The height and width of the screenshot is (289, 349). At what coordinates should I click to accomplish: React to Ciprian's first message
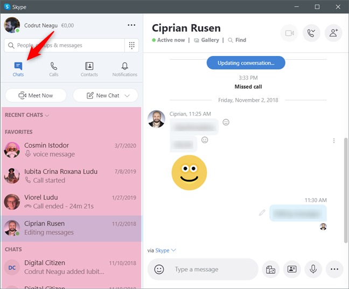[226, 122]
